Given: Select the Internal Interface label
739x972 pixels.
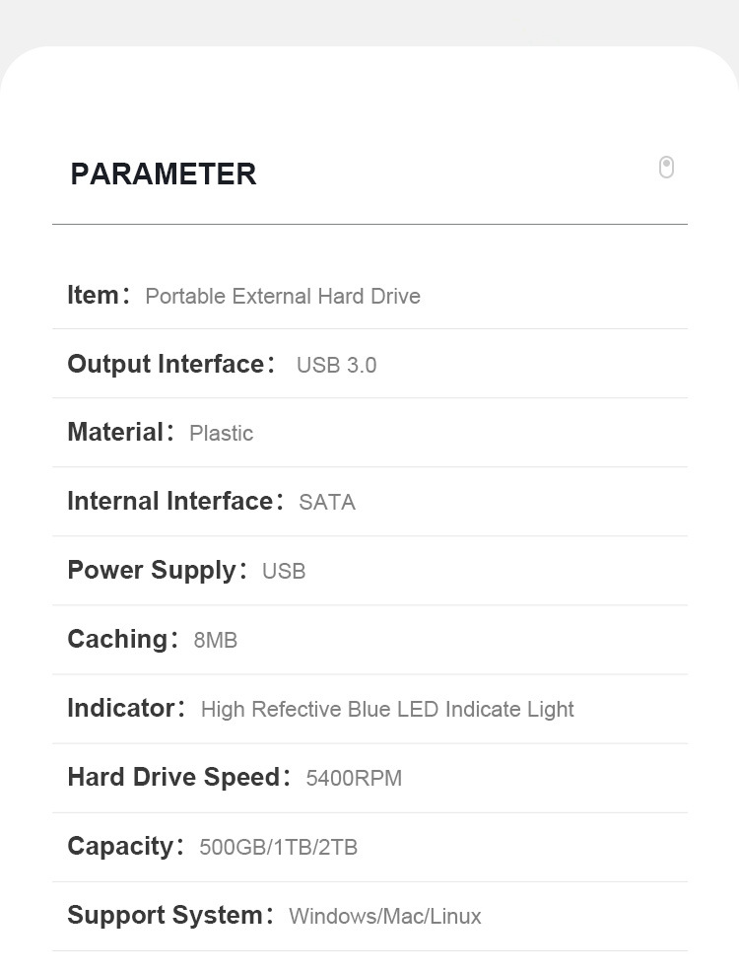Looking at the screenshot, I should [169, 501].
